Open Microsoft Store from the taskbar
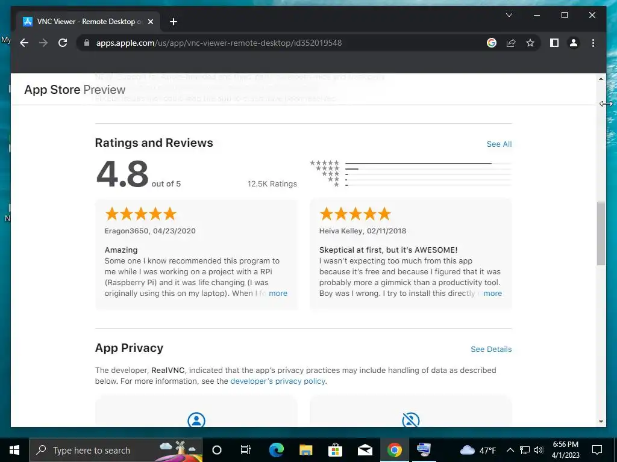Viewport: 617px width, 462px height. (x=335, y=450)
